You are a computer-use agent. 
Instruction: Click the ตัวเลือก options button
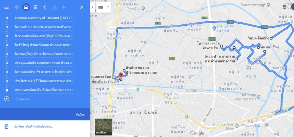[80, 115]
